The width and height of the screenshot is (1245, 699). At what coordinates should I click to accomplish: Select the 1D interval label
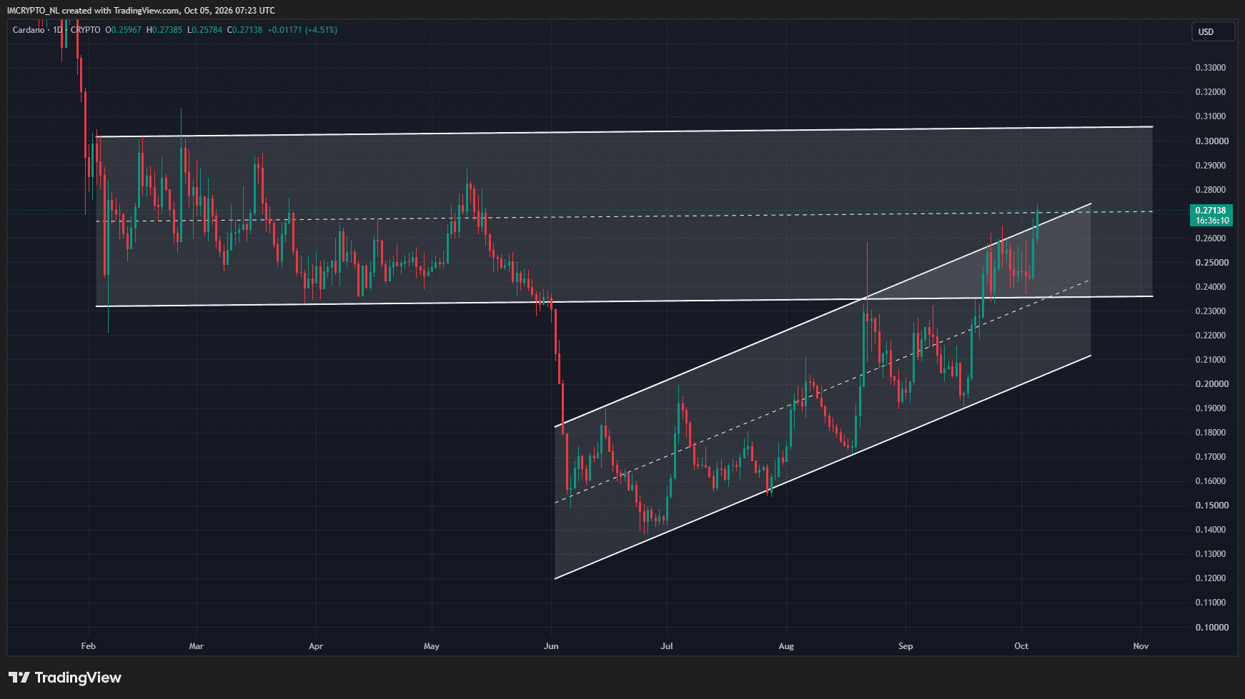58,30
